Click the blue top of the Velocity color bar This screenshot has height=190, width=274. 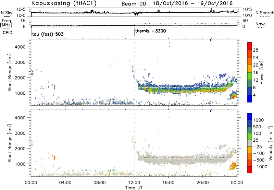[x=250, y=117]
